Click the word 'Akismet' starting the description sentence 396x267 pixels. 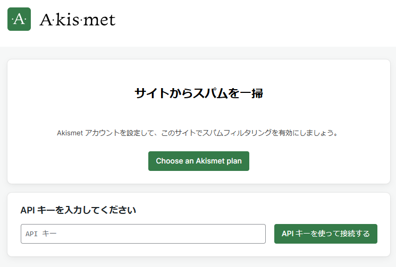point(70,133)
